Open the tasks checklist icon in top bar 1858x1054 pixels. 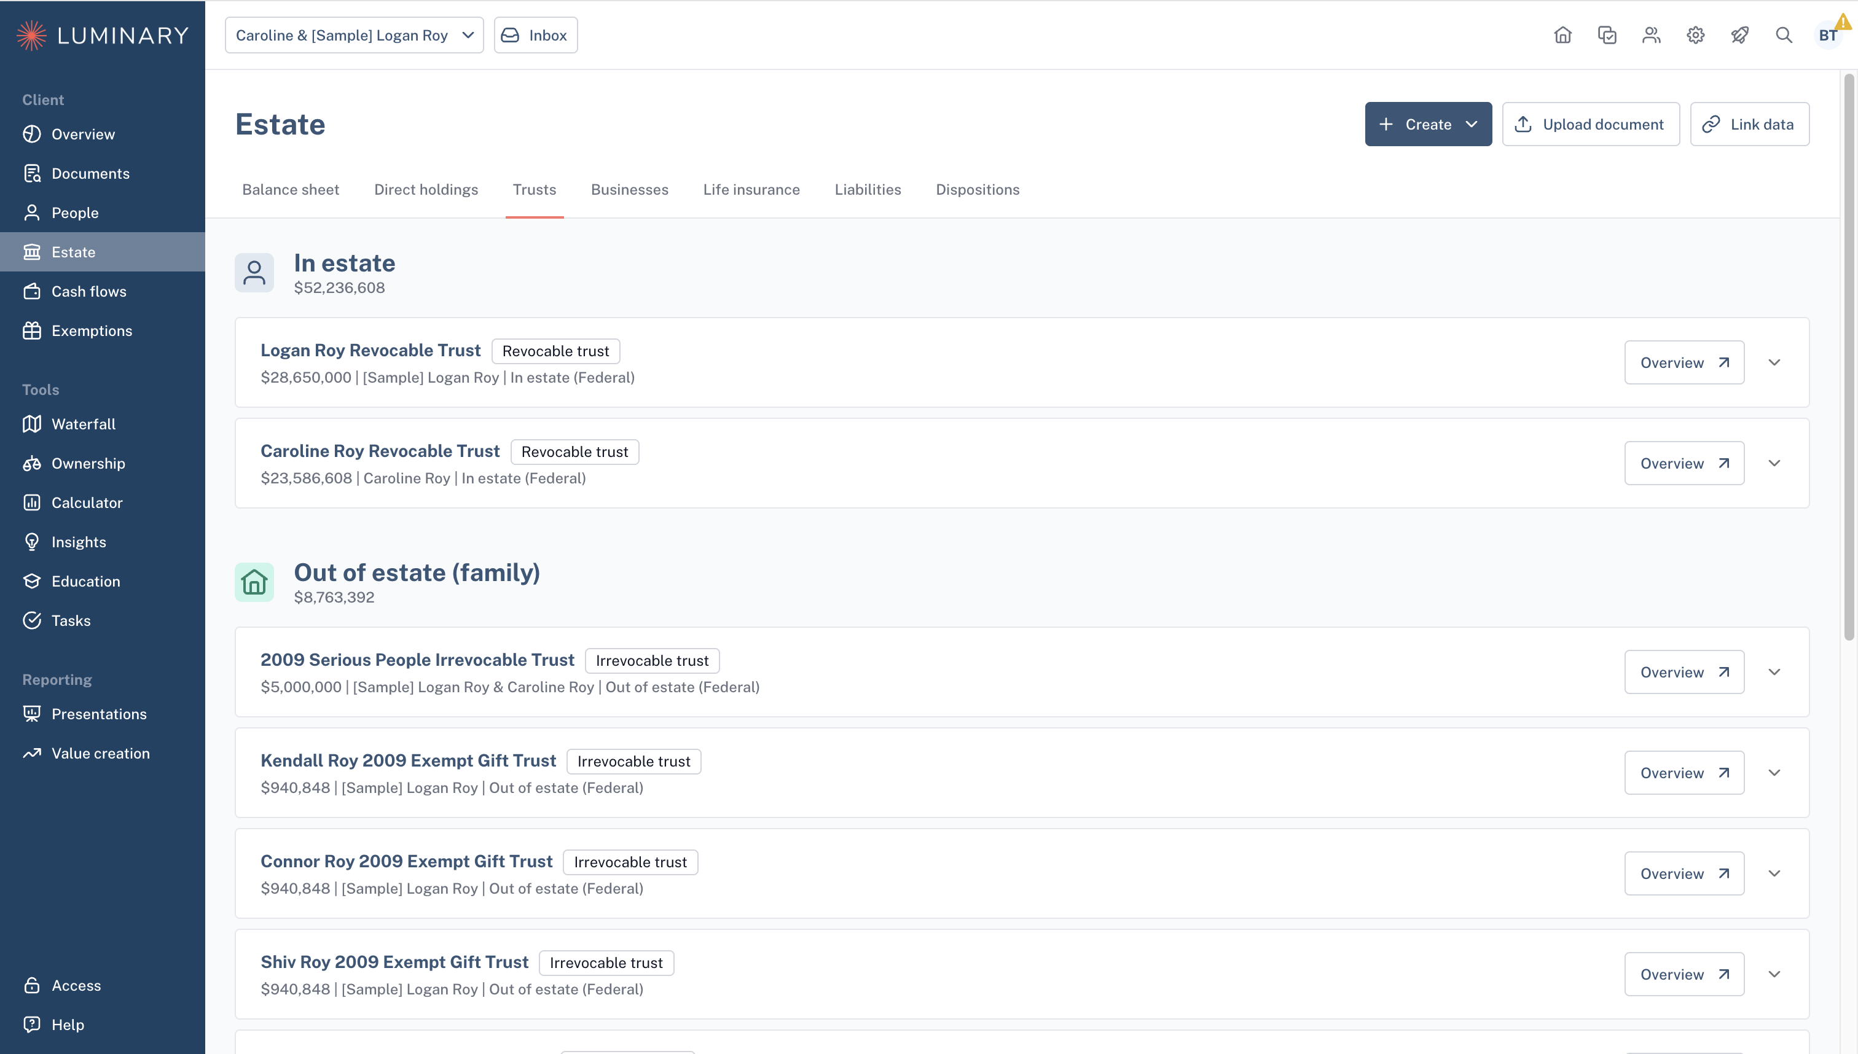click(1607, 35)
